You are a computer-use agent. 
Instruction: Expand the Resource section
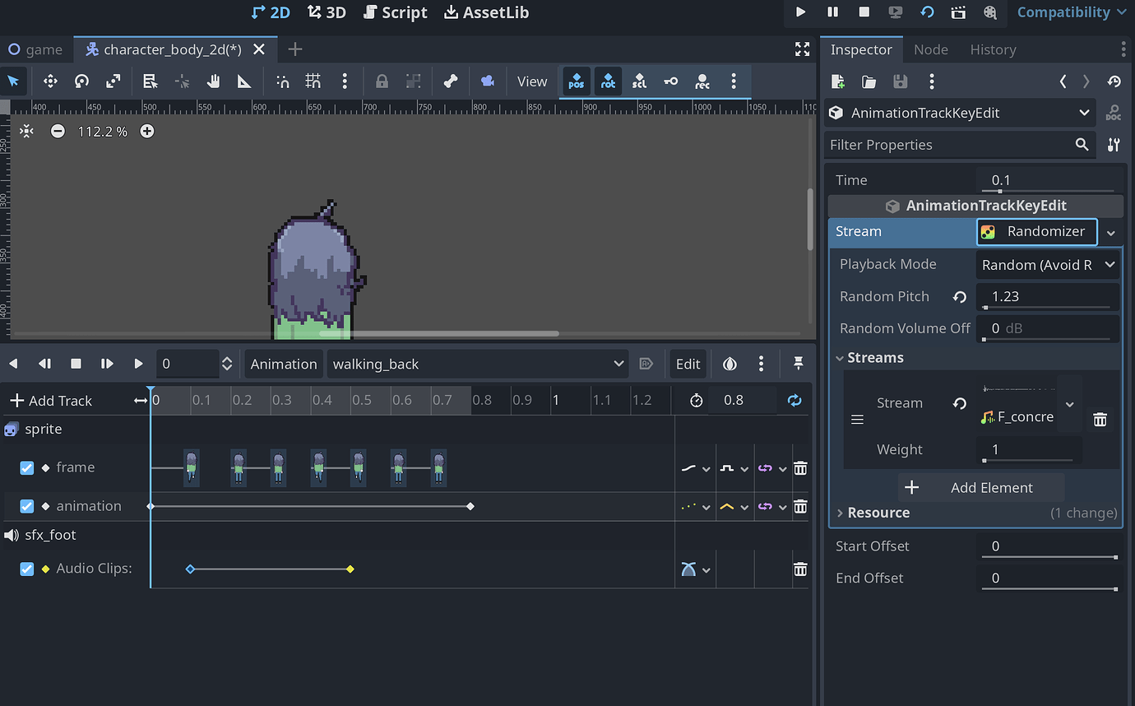pos(878,513)
